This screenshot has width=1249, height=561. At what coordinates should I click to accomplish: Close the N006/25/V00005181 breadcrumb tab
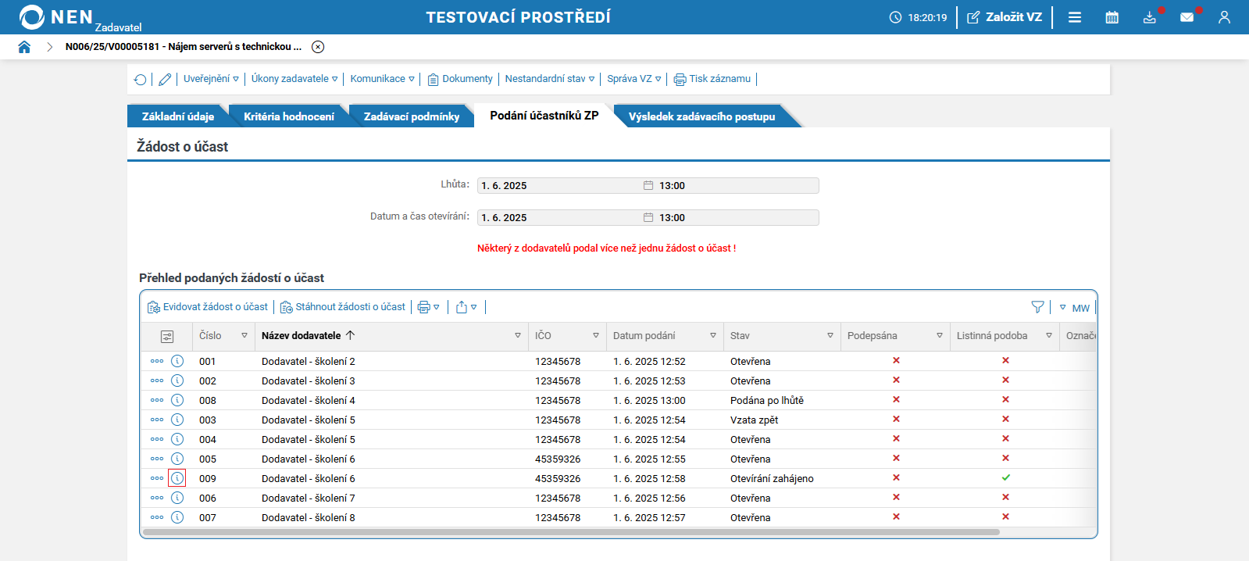coord(318,47)
